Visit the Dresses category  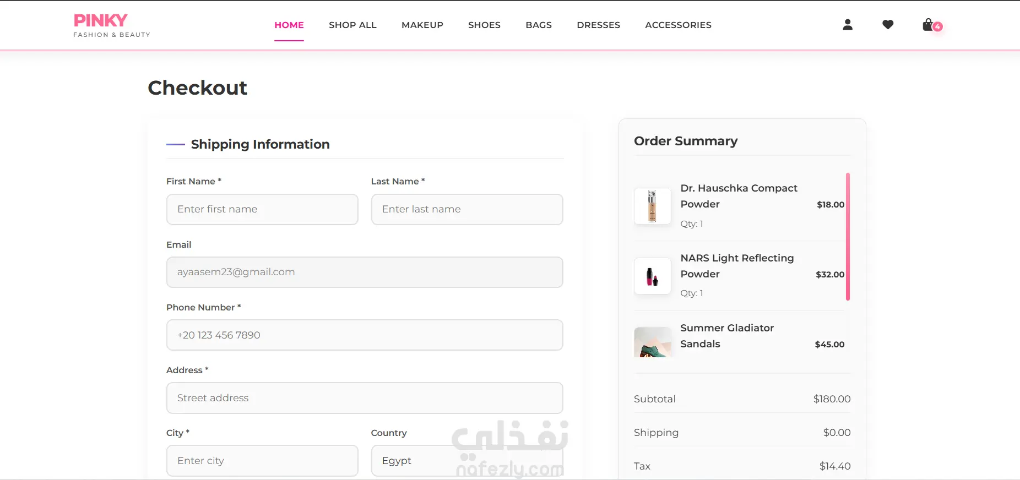tap(598, 25)
